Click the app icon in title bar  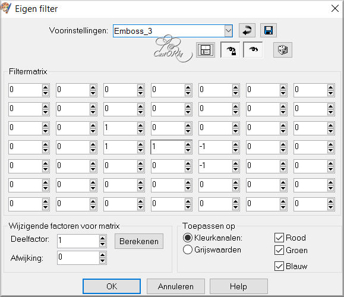click(5, 8)
